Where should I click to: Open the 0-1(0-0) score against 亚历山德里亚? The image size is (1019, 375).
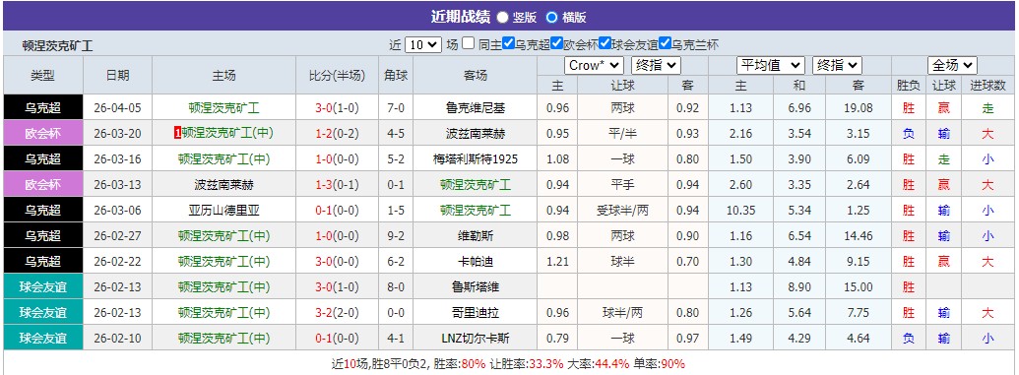tap(337, 211)
